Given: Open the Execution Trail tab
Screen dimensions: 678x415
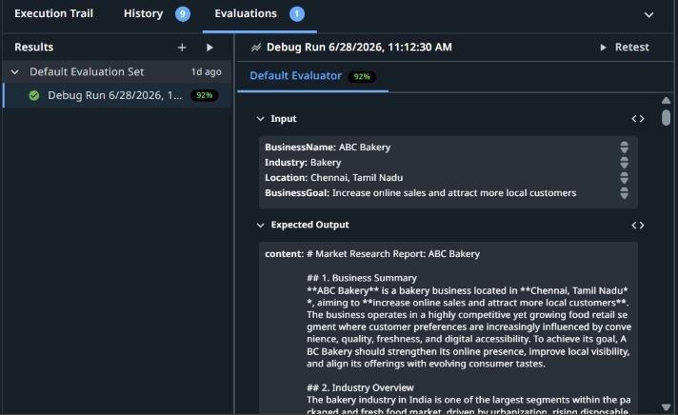Looking at the screenshot, I should [53, 14].
